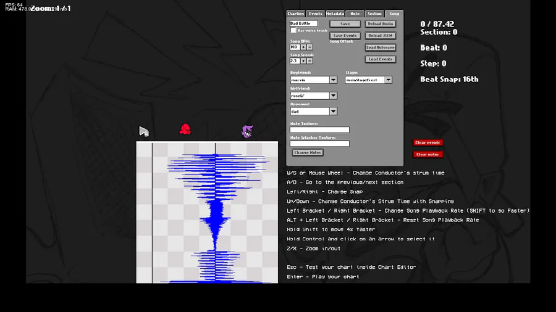556x312 pixels.
Task: Click the Load Events button
Action: pos(381,59)
